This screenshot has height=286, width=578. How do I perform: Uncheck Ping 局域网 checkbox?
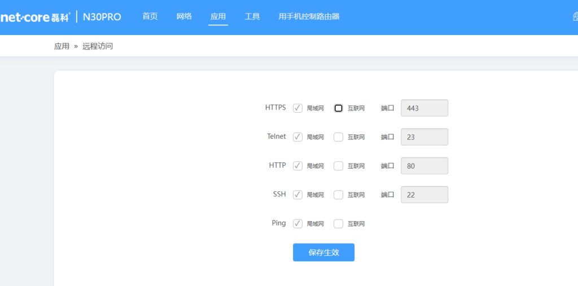tap(297, 224)
